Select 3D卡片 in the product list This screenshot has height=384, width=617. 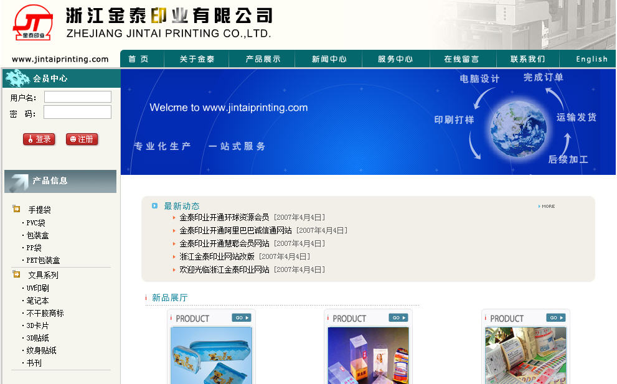(37, 325)
